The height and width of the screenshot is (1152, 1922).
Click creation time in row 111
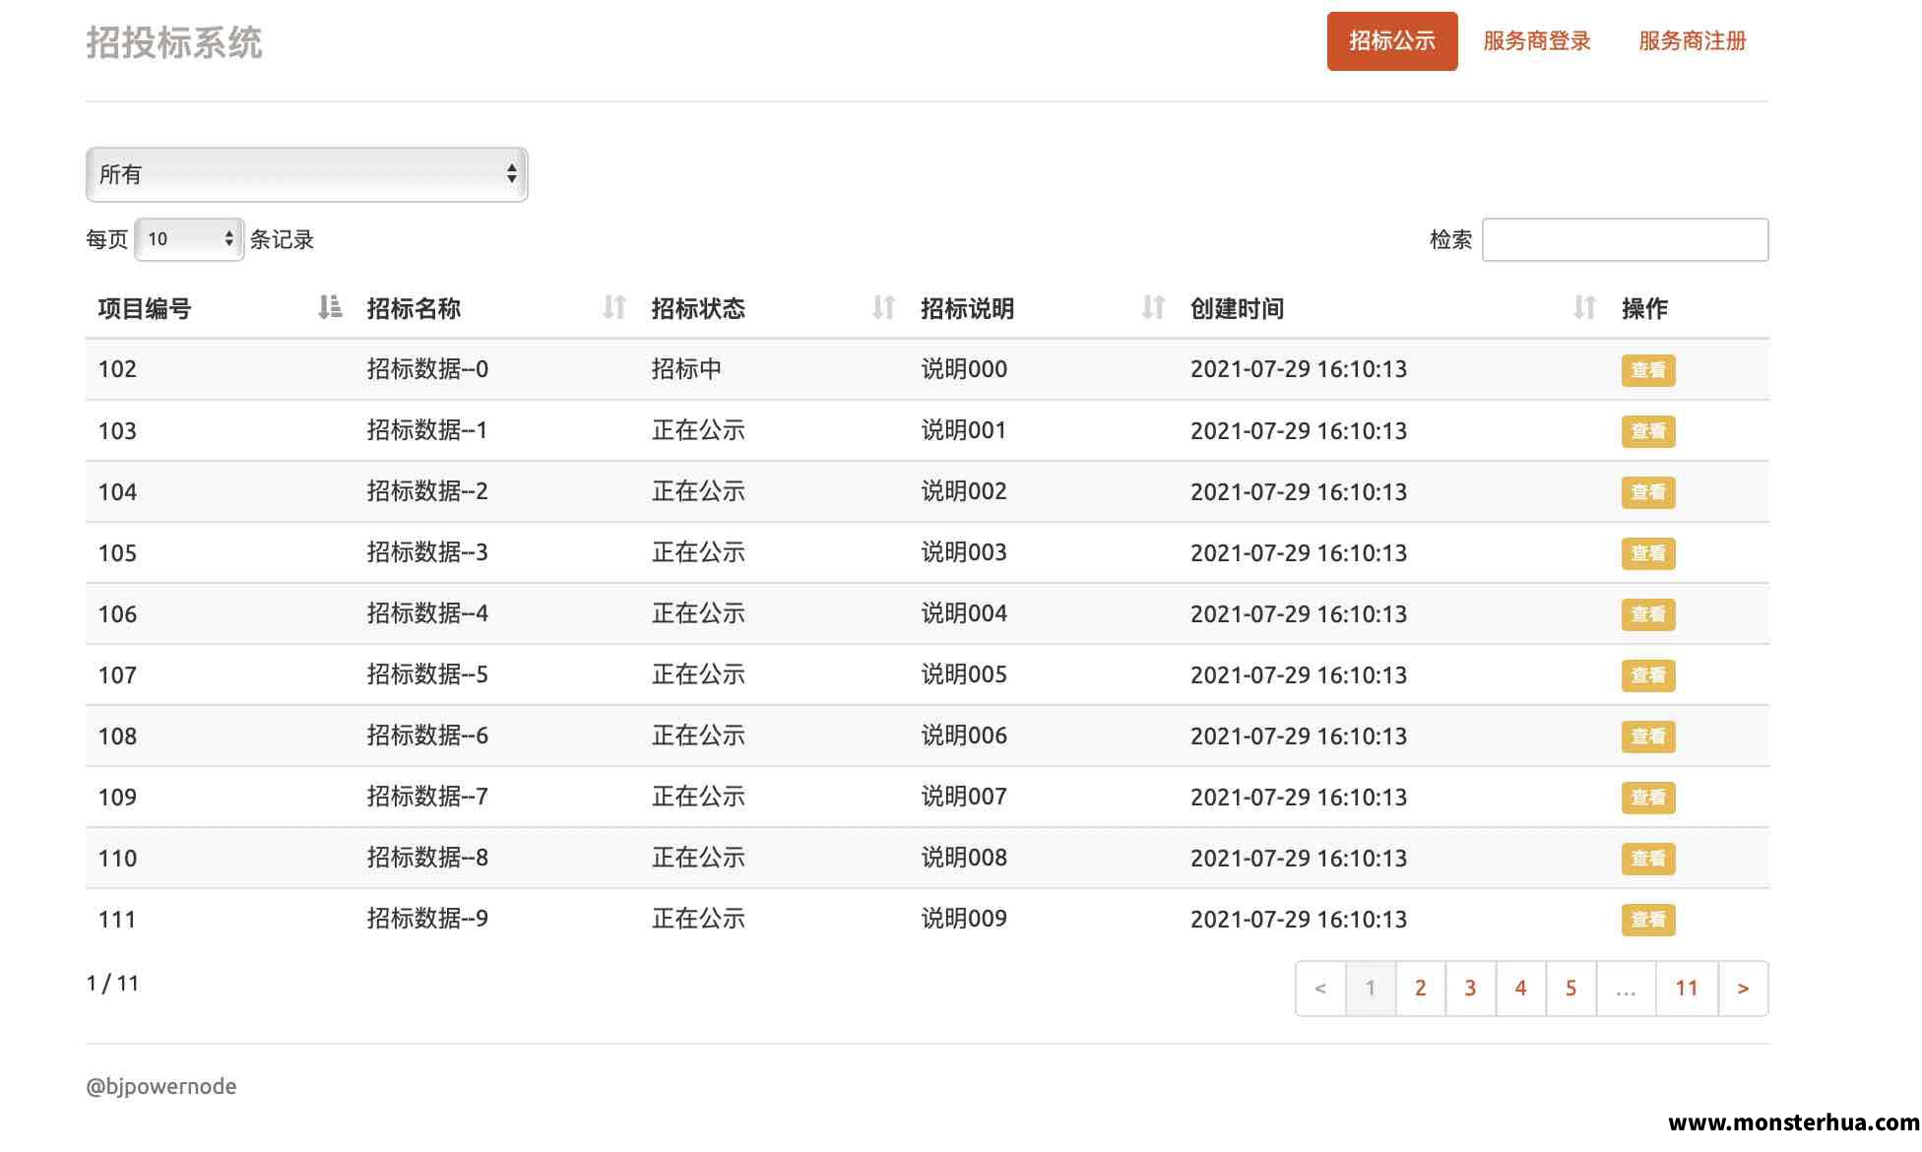(1299, 920)
